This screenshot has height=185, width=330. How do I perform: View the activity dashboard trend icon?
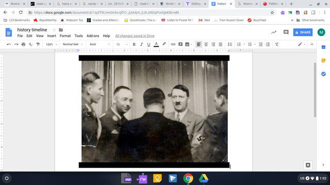point(274,32)
